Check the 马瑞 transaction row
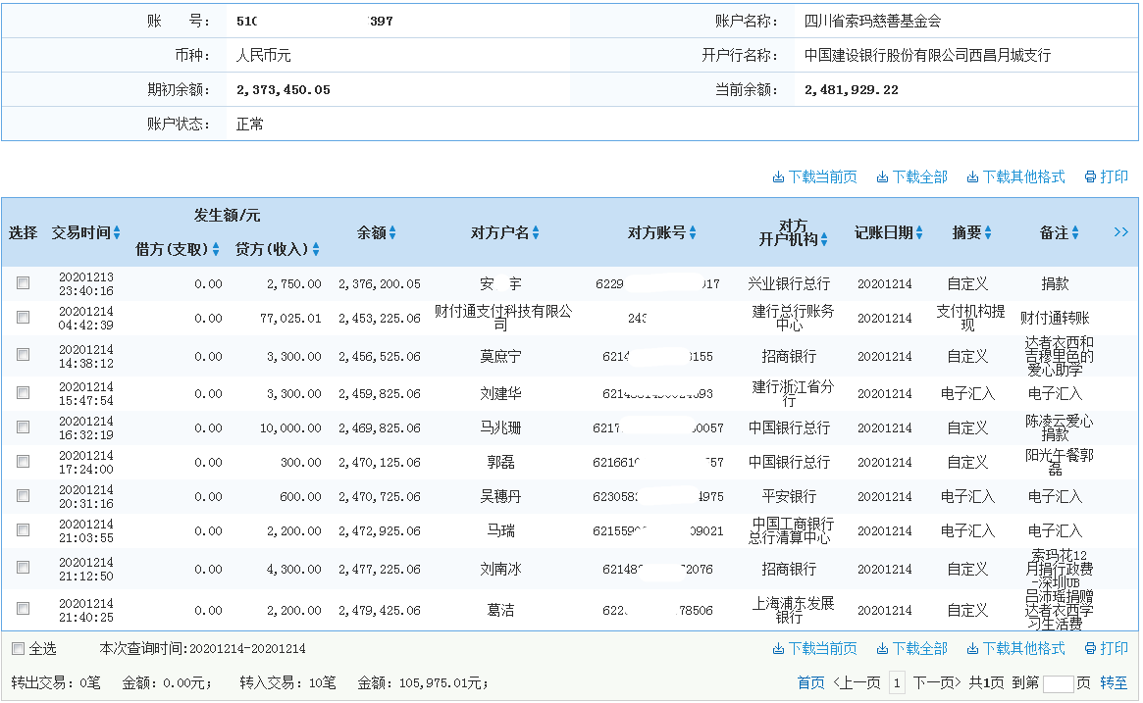The image size is (1143, 703). [24, 530]
